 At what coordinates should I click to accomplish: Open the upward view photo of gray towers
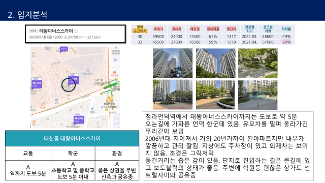(173, 63)
